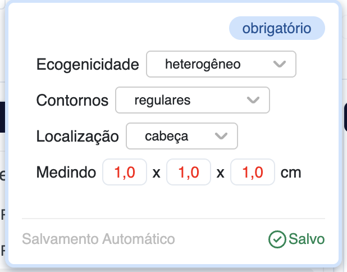
Task: Click the Ecogenicidade field label
Action: point(88,65)
